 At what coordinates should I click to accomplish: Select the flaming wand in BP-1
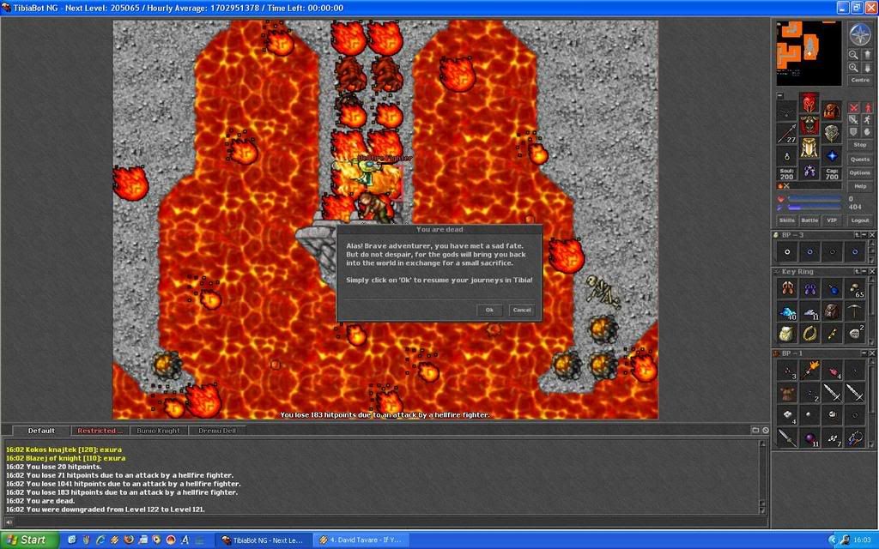809,371
